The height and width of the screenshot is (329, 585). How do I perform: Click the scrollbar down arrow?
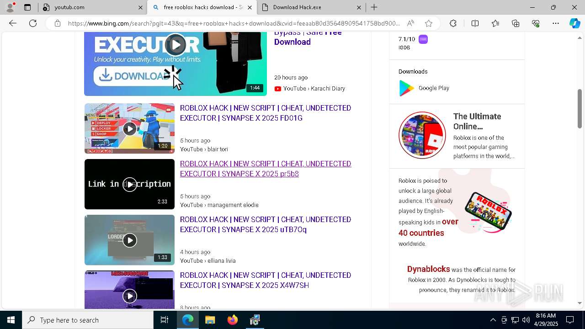pyautogui.click(x=580, y=303)
